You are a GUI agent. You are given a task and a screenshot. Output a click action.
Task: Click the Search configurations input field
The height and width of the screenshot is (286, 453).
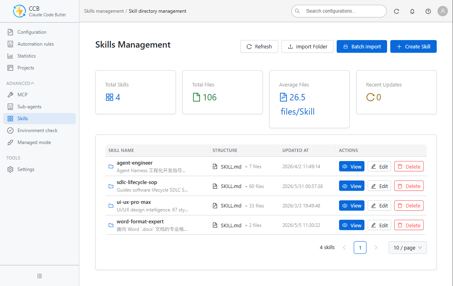click(x=339, y=11)
